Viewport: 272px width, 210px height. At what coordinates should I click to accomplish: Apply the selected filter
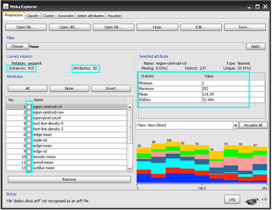256,47
